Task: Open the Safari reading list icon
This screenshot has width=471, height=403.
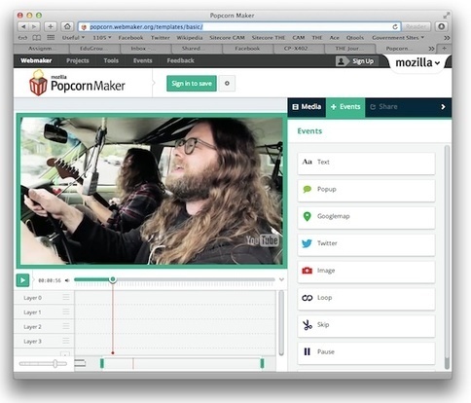Action: pos(22,38)
